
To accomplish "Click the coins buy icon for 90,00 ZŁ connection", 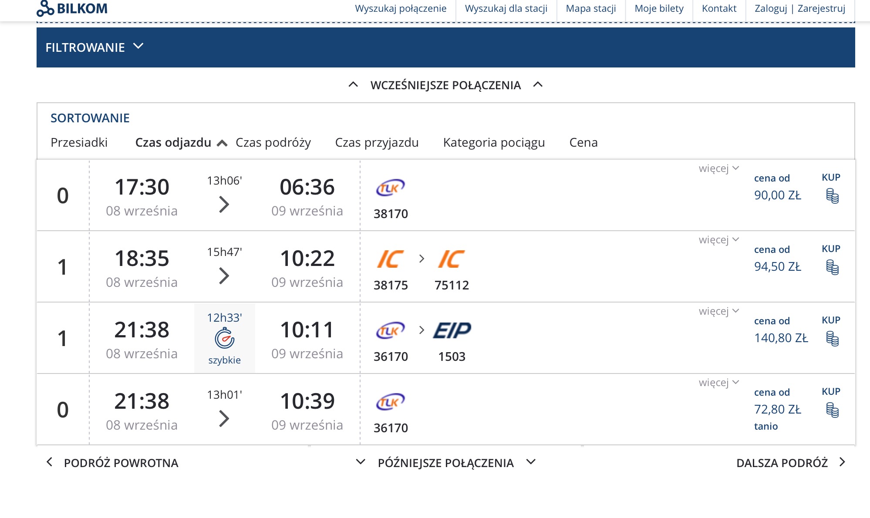I will click(832, 196).
